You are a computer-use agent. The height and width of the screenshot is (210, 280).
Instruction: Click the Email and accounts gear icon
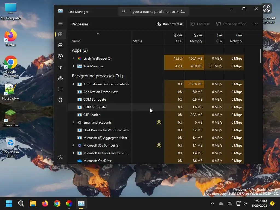pyautogui.click(x=80, y=122)
